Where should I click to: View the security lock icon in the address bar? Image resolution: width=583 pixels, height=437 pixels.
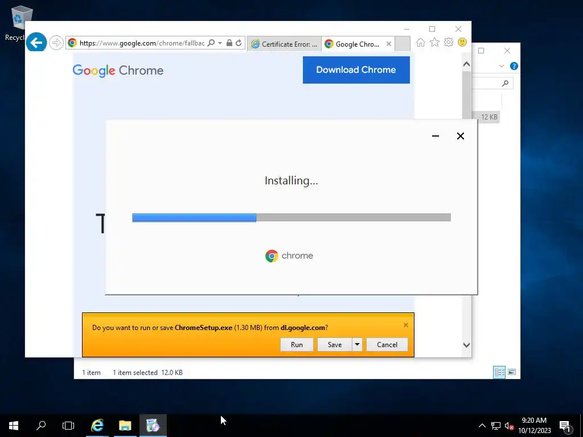tap(229, 43)
